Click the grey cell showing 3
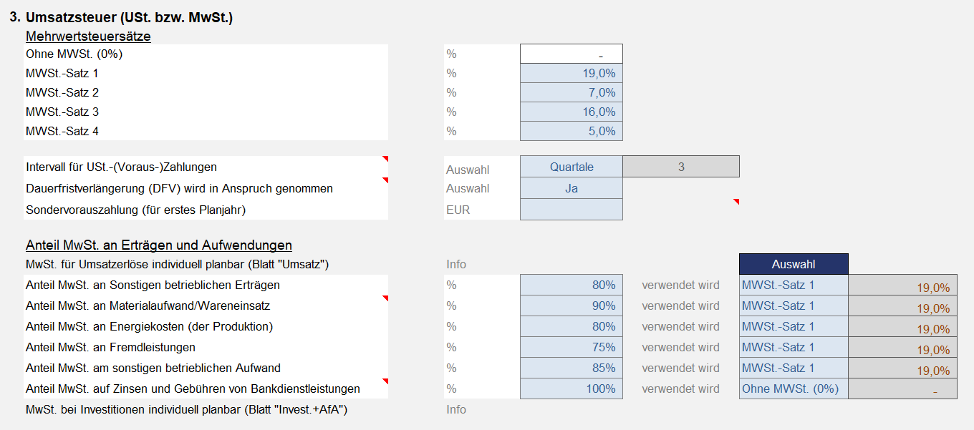This screenshot has height=430, width=974. click(x=681, y=167)
